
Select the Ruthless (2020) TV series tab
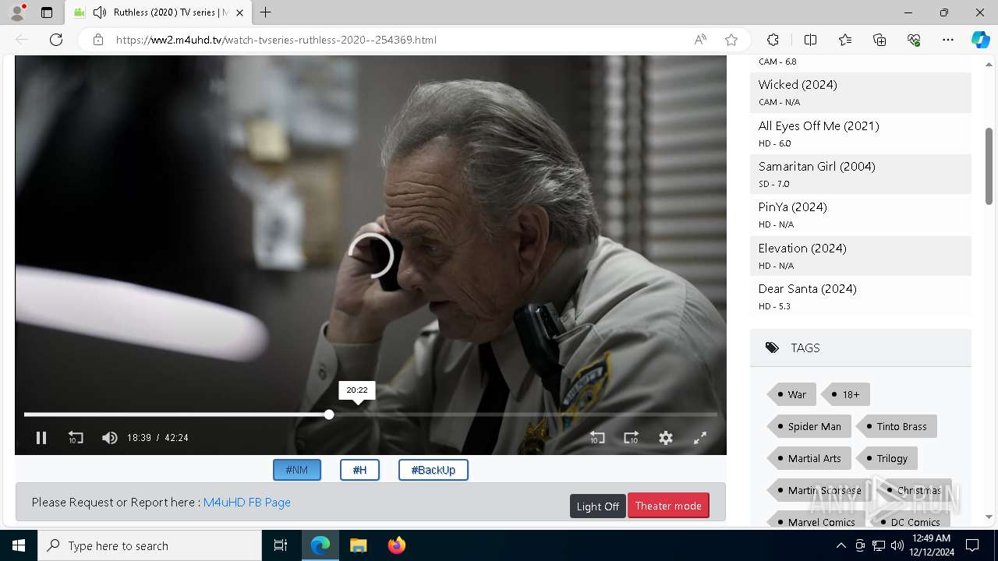pyautogui.click(x=159, y=12)
